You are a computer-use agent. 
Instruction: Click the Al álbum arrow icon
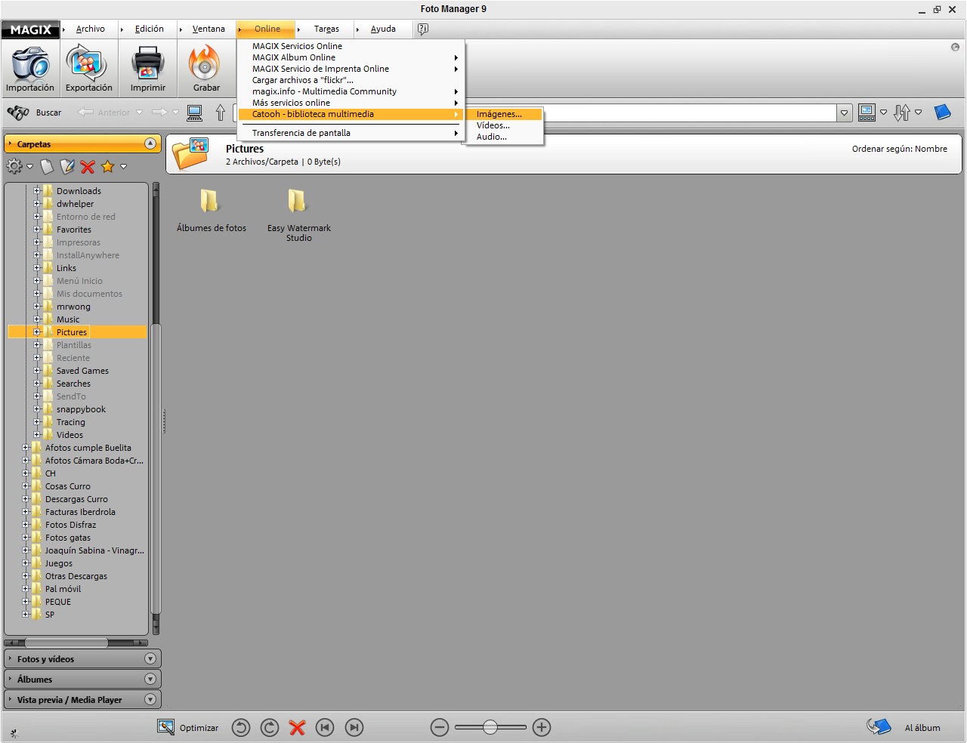[879, 726]
